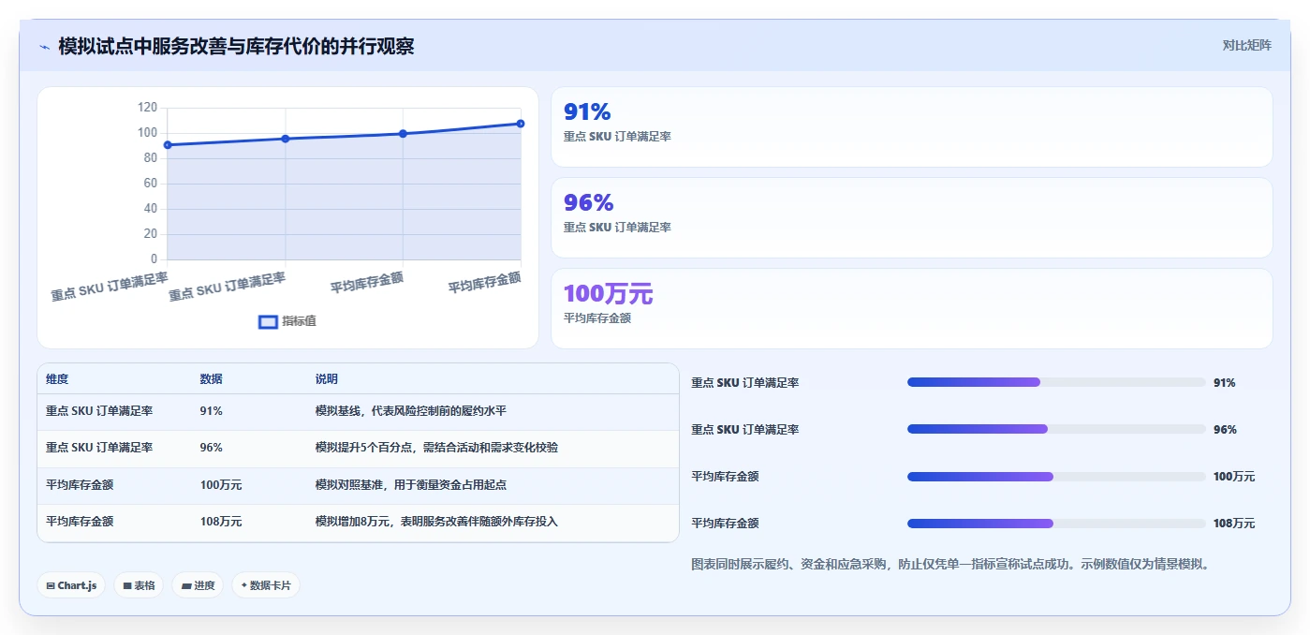Viewport: 1310px width, 635px height.
Task: Select the 100万元 cell in the table
Action: 221,485
